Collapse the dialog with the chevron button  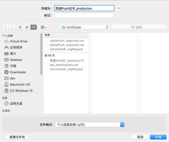[x=119, y=8]
